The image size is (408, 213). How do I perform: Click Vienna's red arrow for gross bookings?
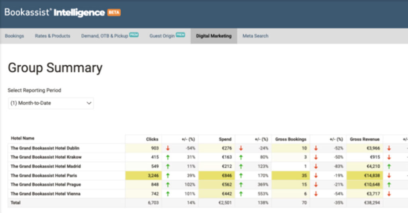click(x=316, y=194)
